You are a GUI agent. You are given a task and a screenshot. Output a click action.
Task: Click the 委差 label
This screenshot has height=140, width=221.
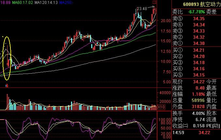click(x=211, y=12)
